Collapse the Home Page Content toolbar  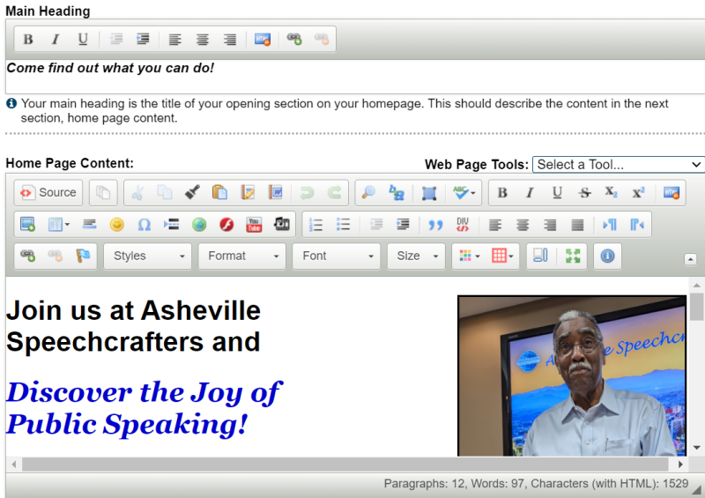click(690, 259)
